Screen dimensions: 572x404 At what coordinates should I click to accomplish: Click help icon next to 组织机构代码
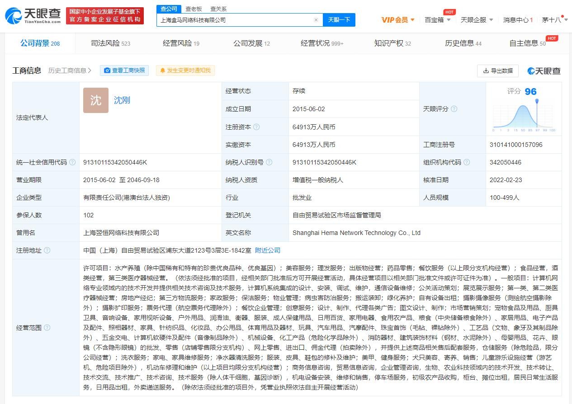(467, 162)
